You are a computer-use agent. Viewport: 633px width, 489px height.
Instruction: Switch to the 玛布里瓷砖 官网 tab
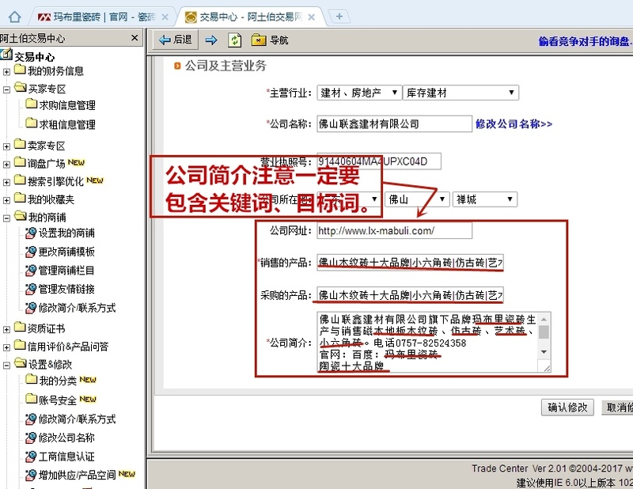[x=103, y=17]
